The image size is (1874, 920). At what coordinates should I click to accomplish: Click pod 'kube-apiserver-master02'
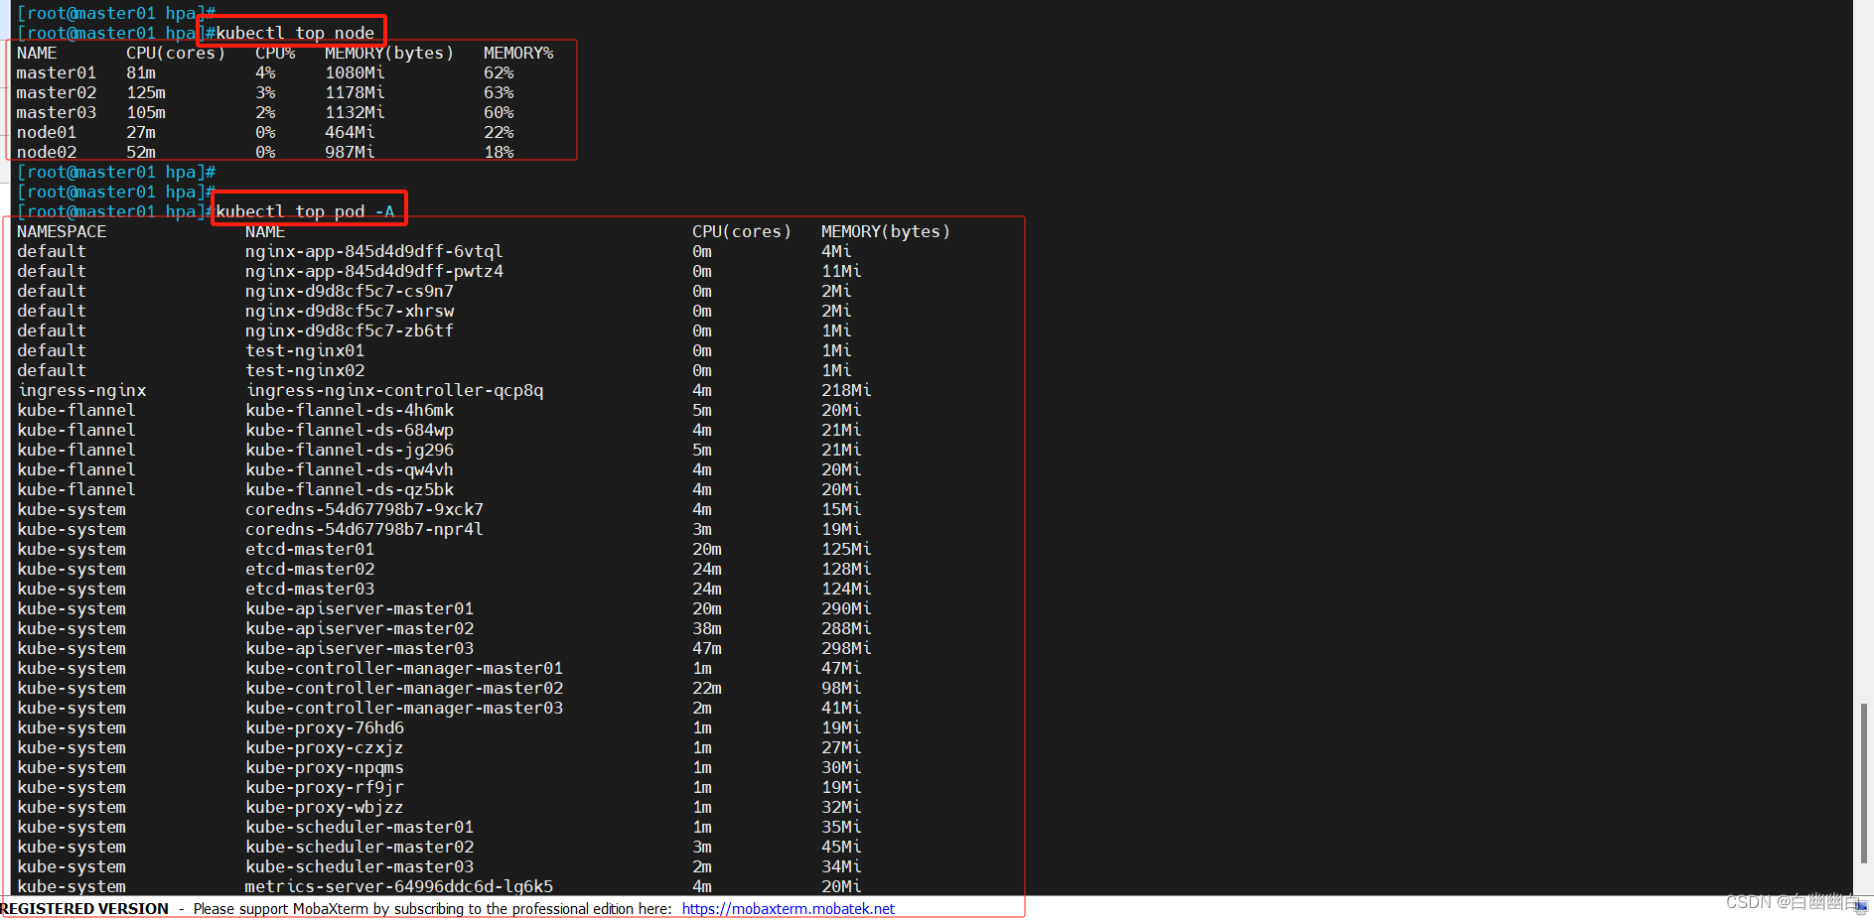pos(360,628)
